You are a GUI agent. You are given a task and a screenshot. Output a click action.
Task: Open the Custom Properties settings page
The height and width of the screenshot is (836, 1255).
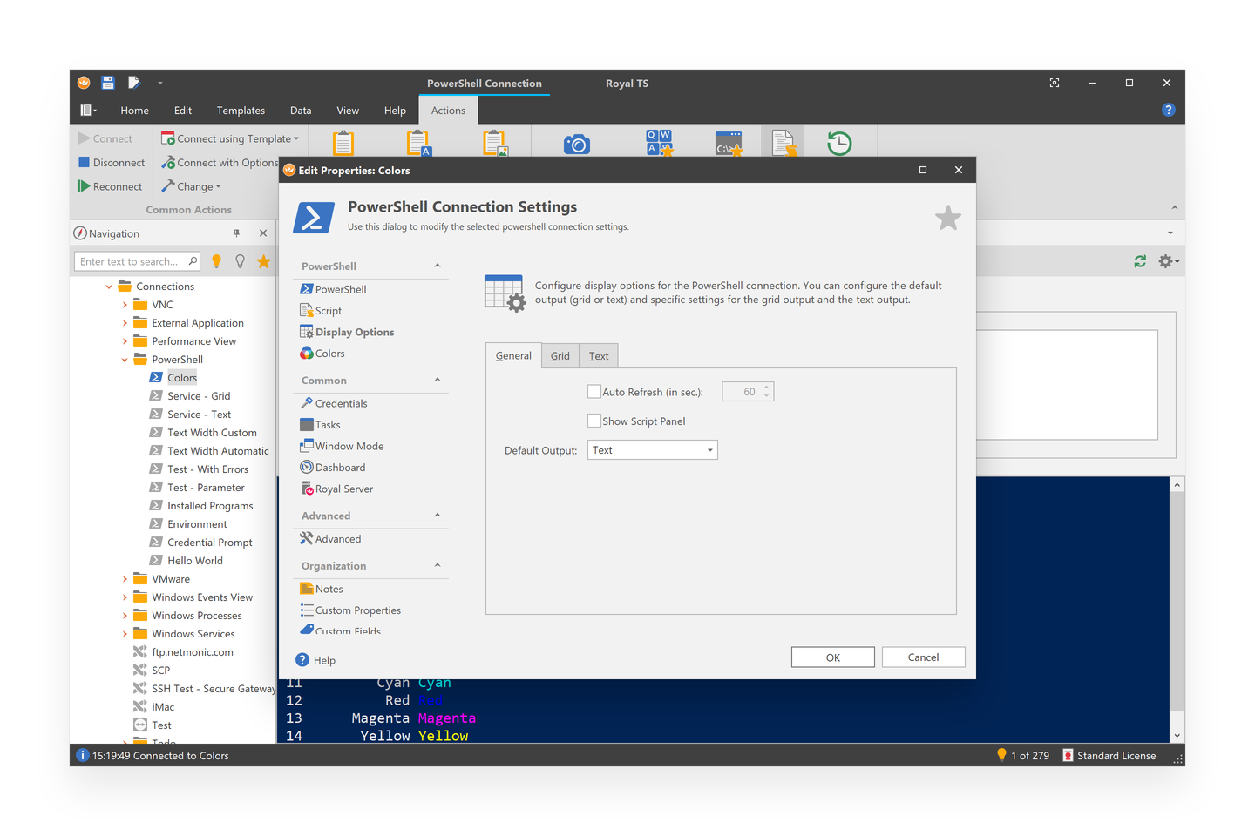[356, 610]
